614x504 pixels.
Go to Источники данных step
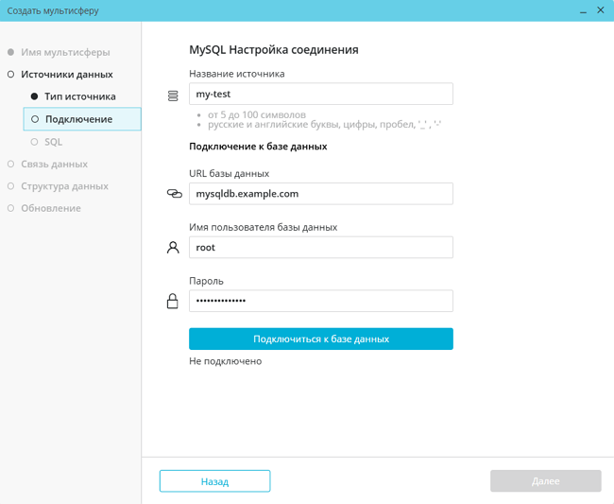click(66, 74)
